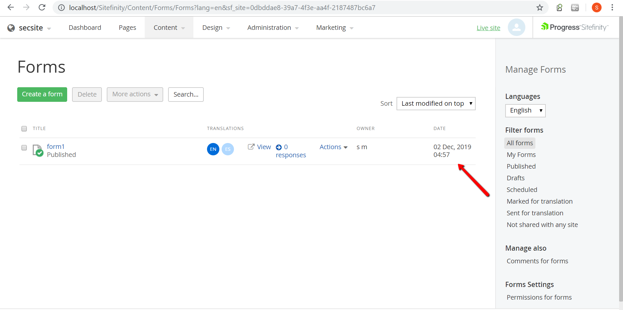623x310 pixels.
Task: Expand Actions menu for form1
Action: coord(334,147)
